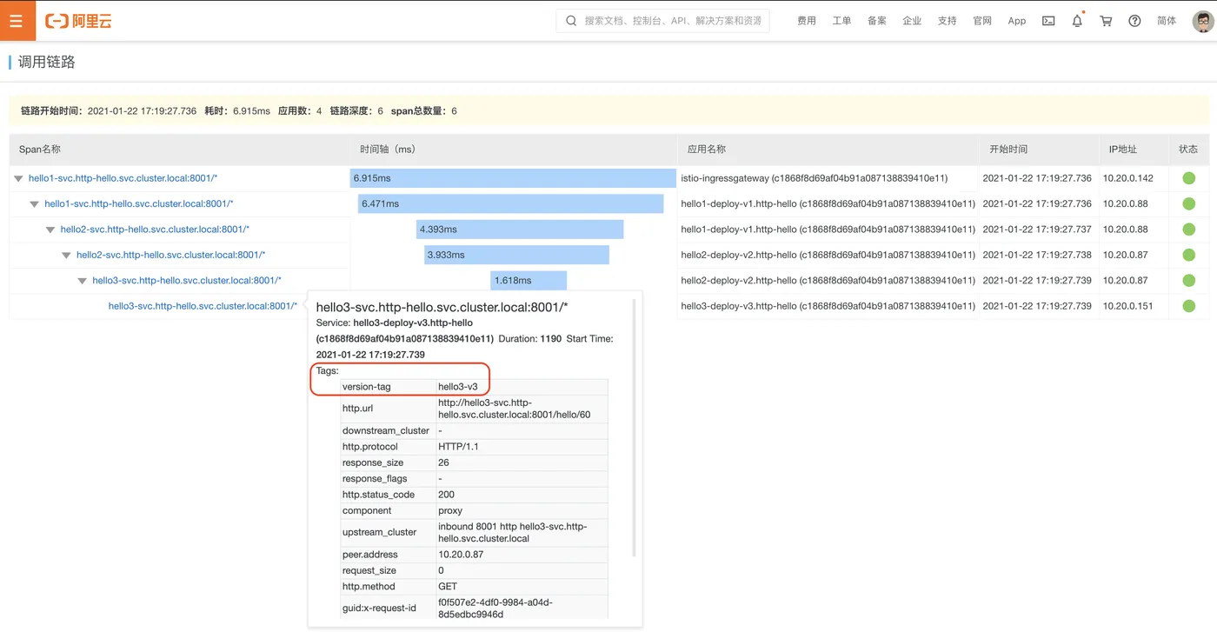This screenshot has width=1217, height=632.
Task: Click status dot for IP 10.20.0.142
Action: coord(1188,178)
